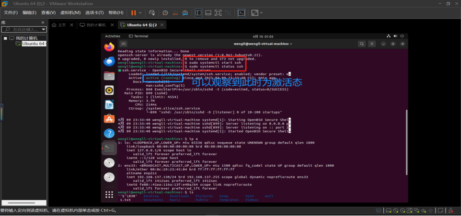Open the clock showing 4月 10 01:03

[x=263, y=36]
